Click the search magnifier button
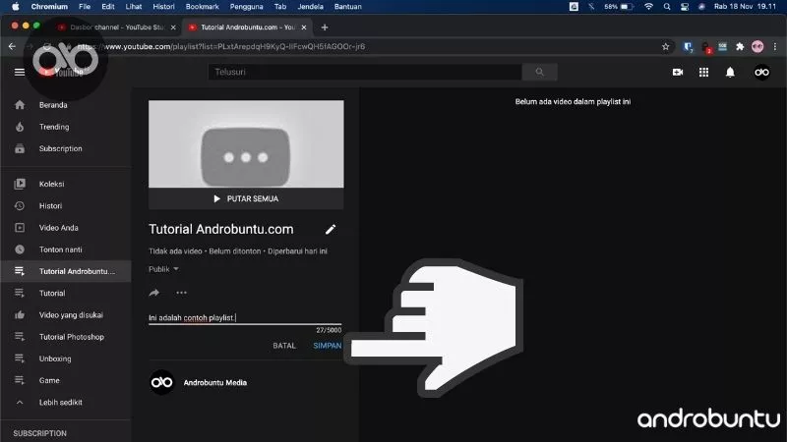The image size is (787, 442). 539,72
